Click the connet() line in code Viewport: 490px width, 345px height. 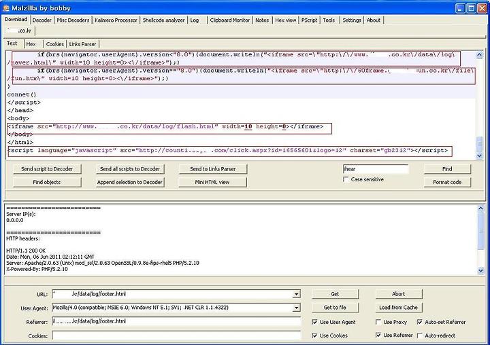coord(22,94)
